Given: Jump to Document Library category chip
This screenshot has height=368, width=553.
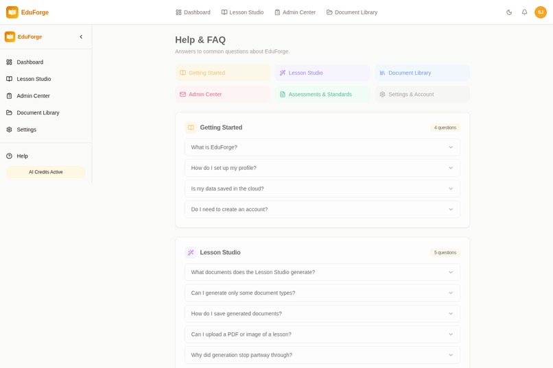Looking at the screenshot, I should [x=422, y=73].
